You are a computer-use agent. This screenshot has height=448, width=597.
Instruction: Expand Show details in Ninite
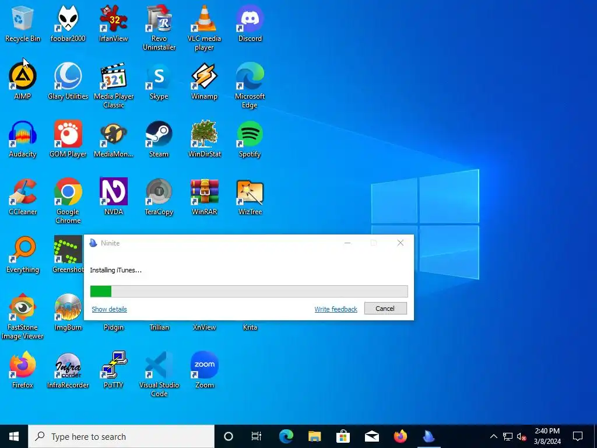(109, 309)
